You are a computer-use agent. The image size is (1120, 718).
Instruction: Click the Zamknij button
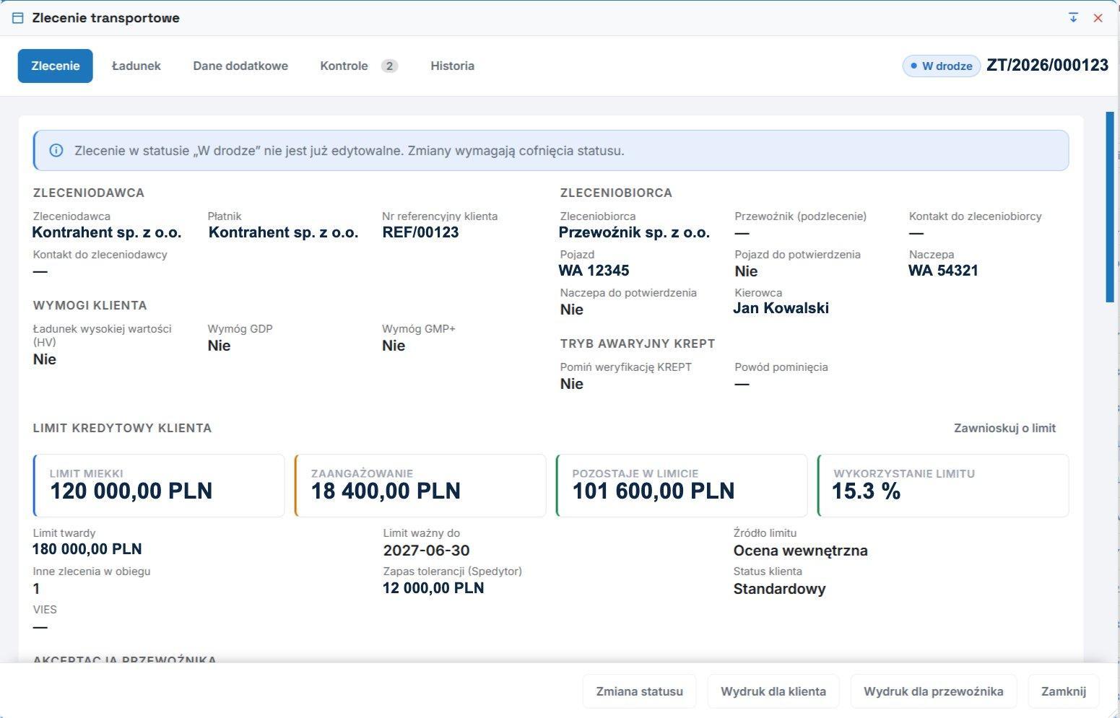(x=1064, y=691)
